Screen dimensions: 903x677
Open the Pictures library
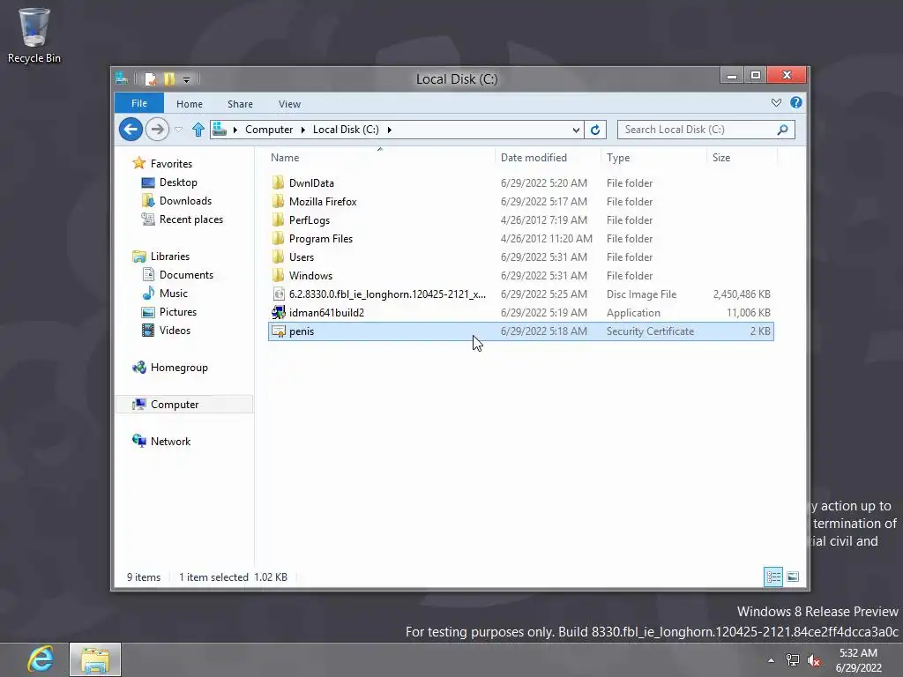pos(178,311)
